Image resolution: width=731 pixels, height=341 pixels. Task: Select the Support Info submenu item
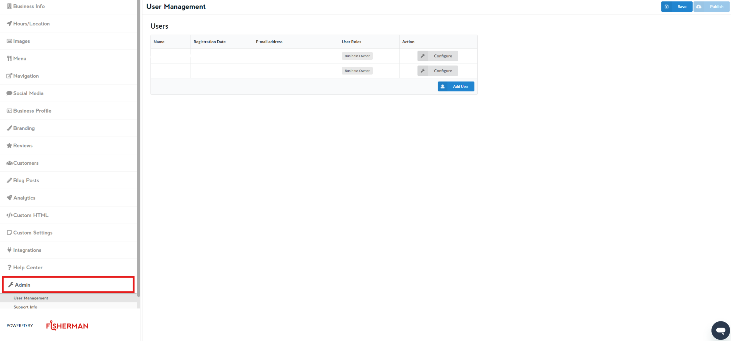(x=25, y=307)
